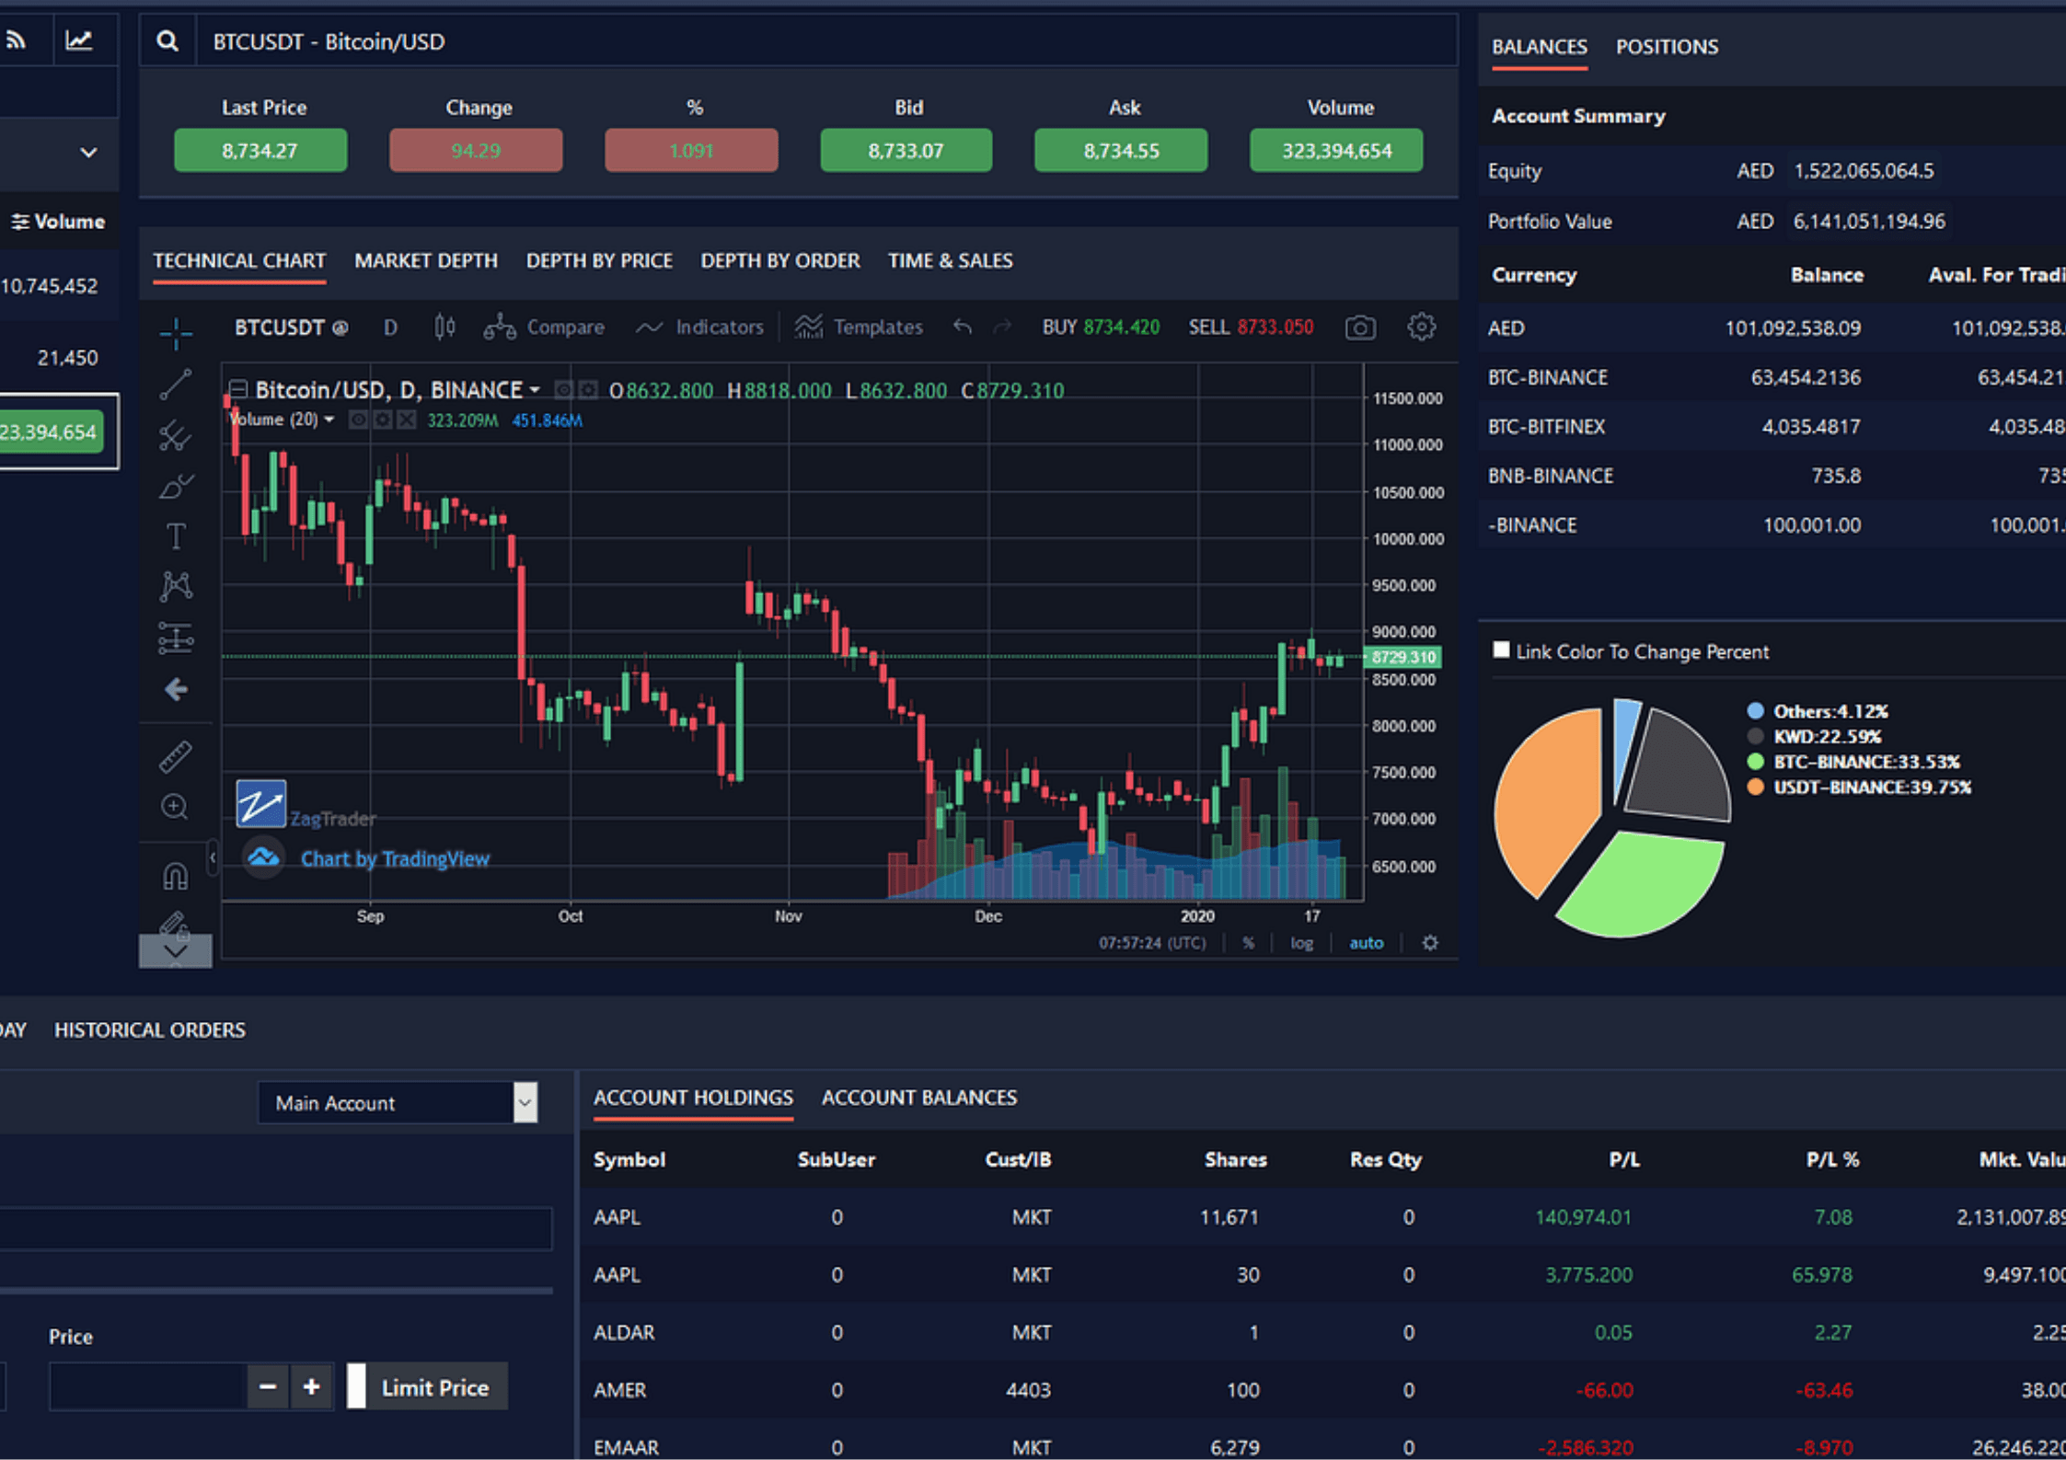
Task: Take chart snapshot with camera icon
Action: [x=1360, y=327]
